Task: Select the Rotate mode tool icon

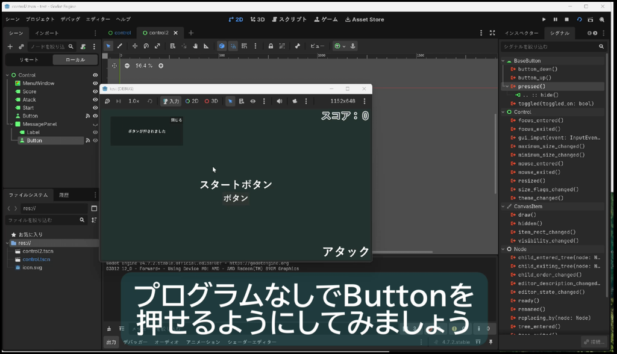Action: (146, 46)
